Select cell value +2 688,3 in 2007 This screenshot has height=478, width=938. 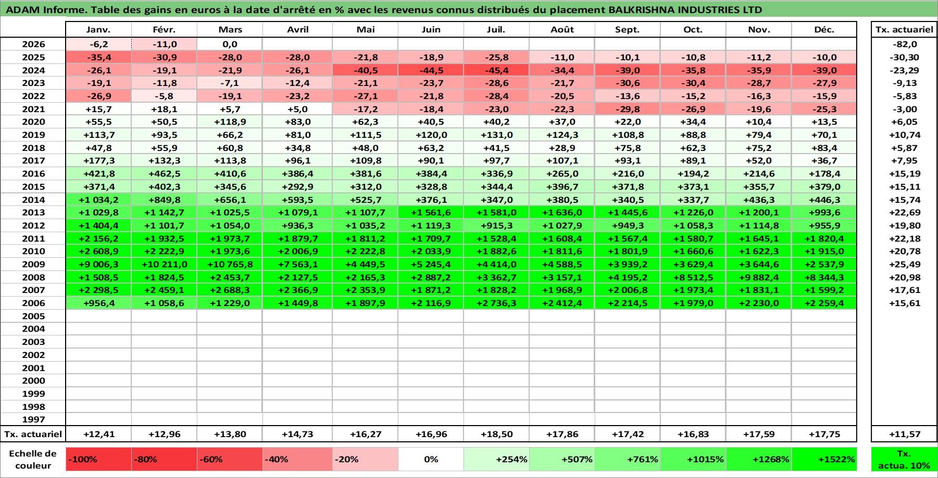coord(230,290)
